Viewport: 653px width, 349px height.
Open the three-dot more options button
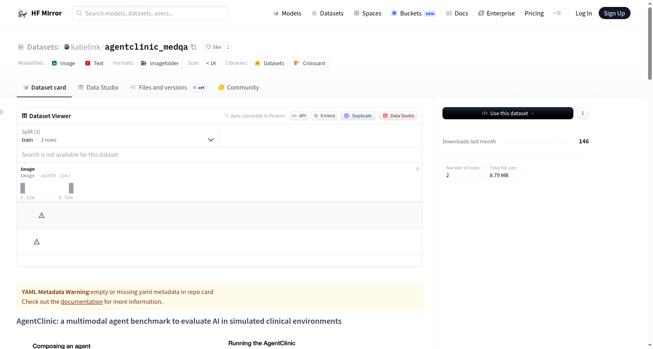(x=583, y=113)
